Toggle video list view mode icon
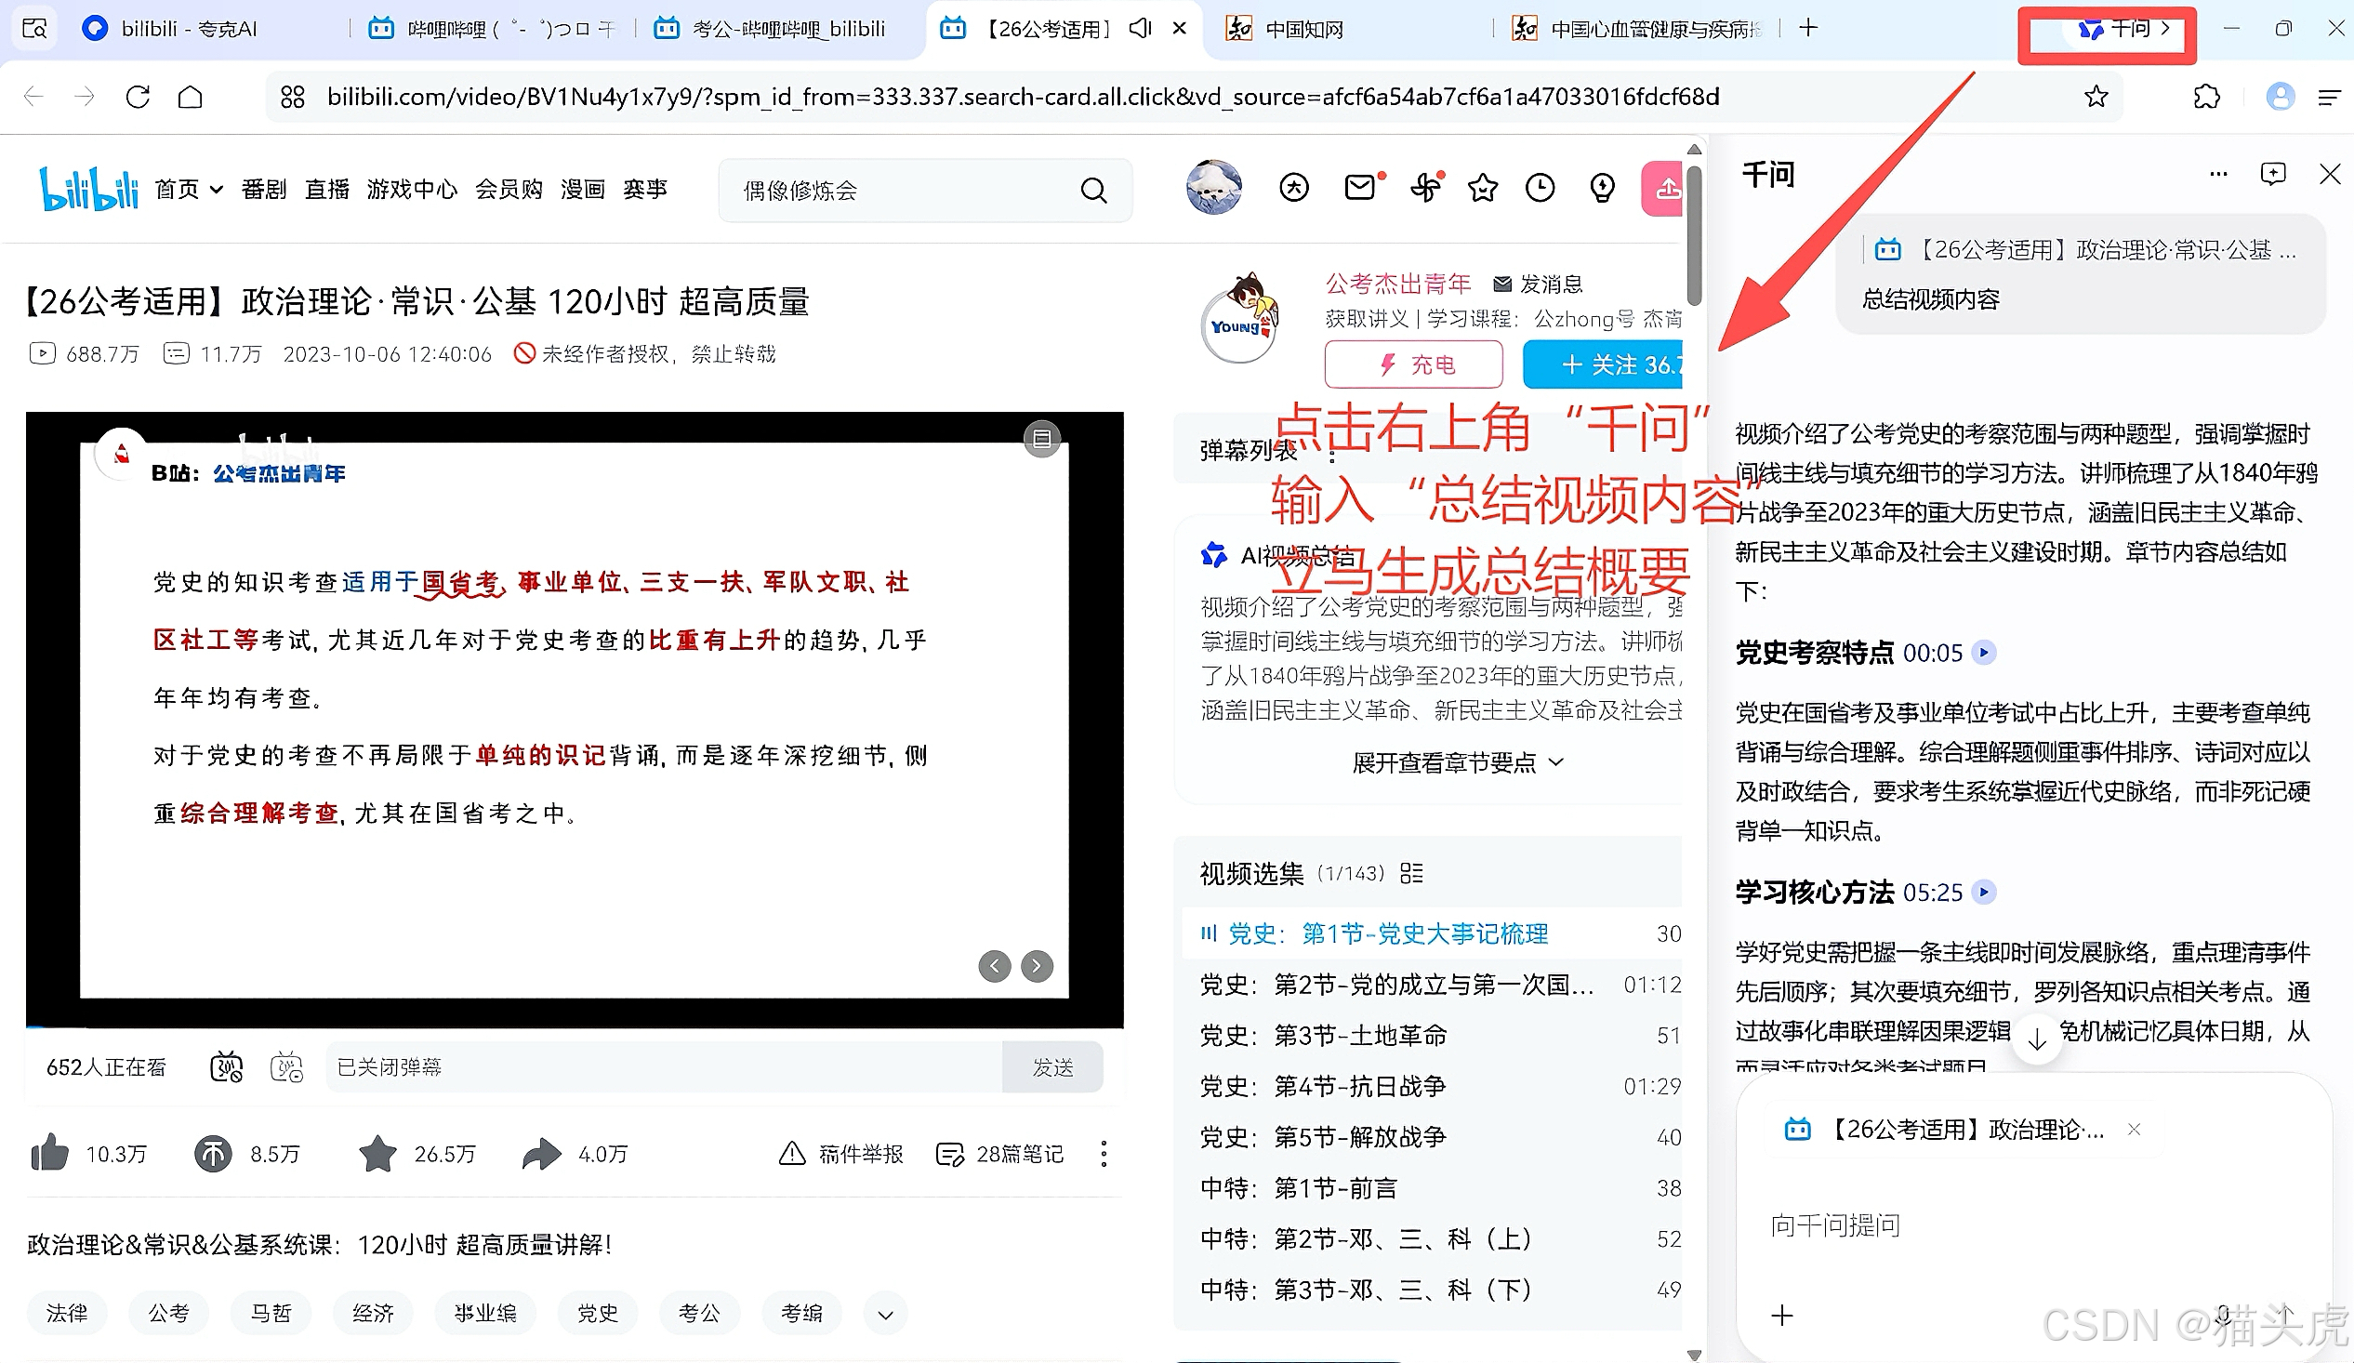This screenshot has height=1363, width=2354. 1411,873
